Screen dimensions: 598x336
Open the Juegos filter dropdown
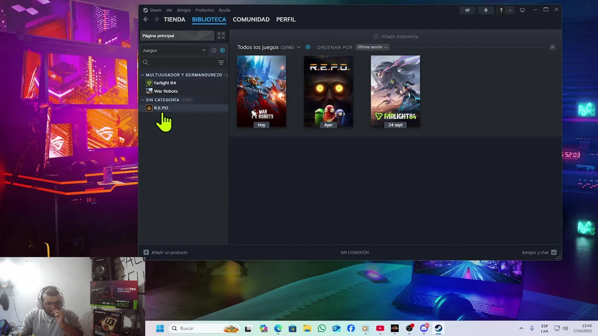pos(174,50)
